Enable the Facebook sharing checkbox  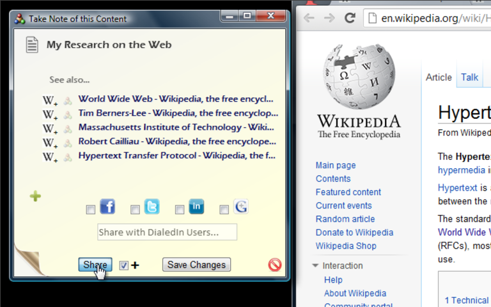tap(91, 210)
